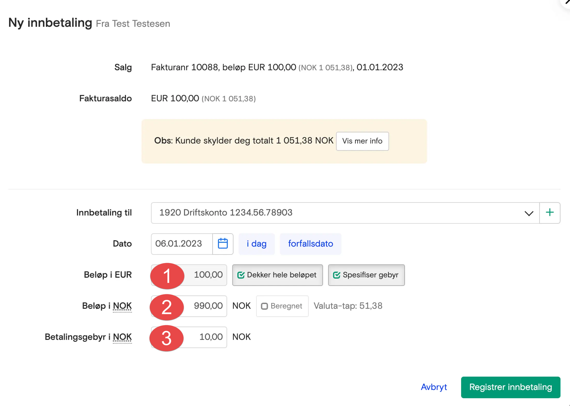Click Vis mer info button
Screen dimensions: 570x406
click(362, 141)
